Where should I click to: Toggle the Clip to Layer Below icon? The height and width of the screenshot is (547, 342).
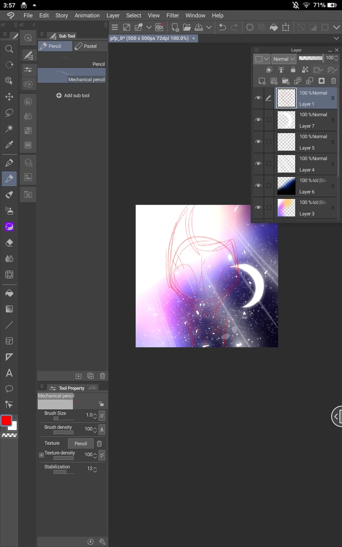[269, 70]
